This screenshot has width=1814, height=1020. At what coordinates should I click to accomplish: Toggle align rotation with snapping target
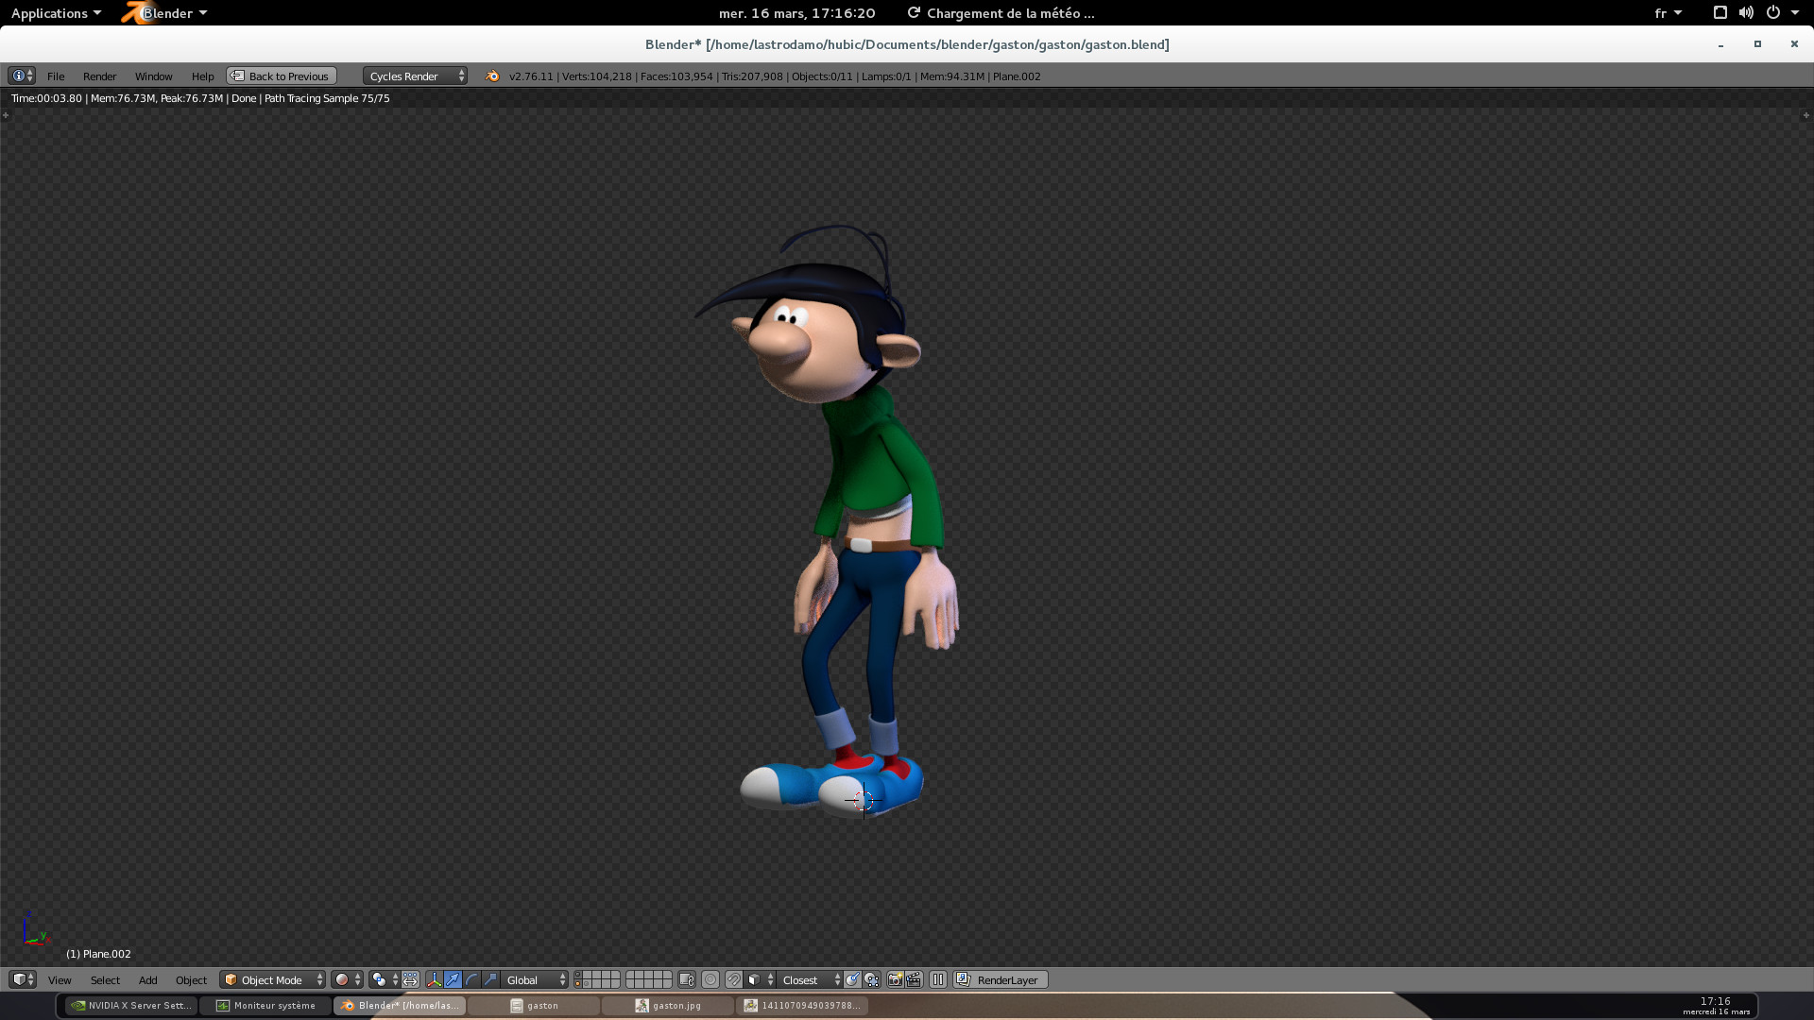852,979
